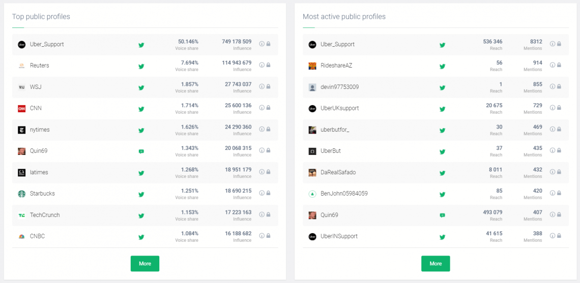The image size is (580, 283).
Task: Click green chat icon for Quin69 in Top profiles
Action: (x=141, y=151)
